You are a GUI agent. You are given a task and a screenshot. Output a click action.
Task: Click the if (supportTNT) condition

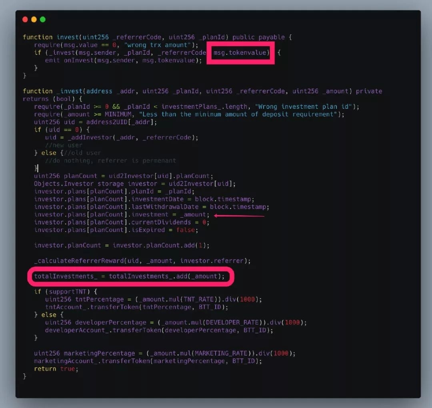66,292
